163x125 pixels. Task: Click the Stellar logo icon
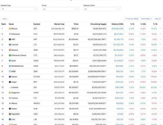pyautogui.click(x=10, y=109)
